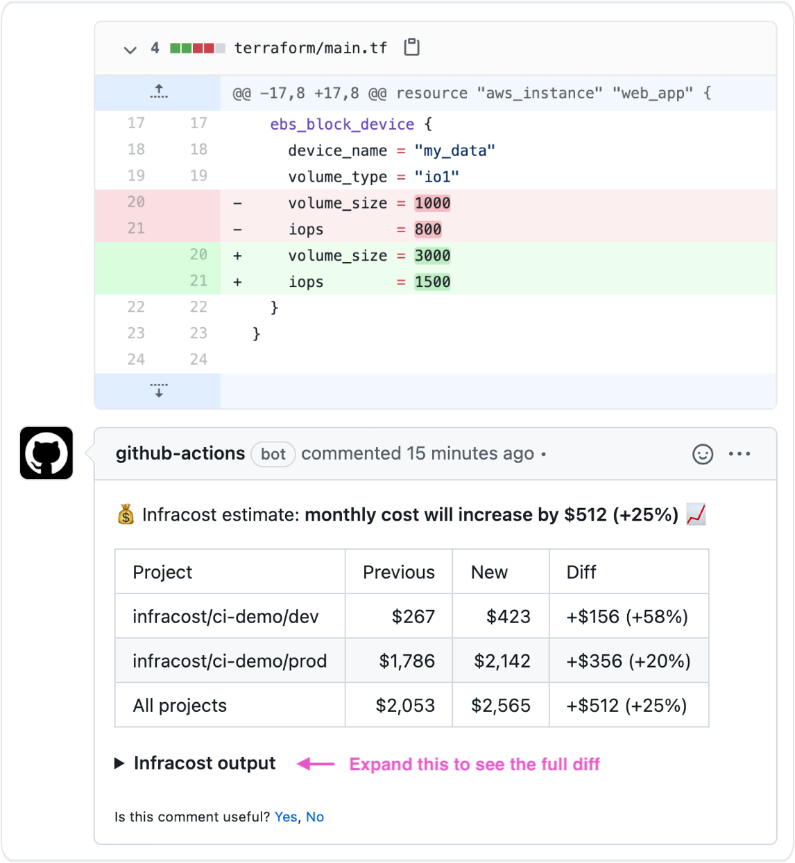The width and height of the screenshot is (795, 863).
Task: Answer Yes to comment useful question
Action: pos(286,817)
